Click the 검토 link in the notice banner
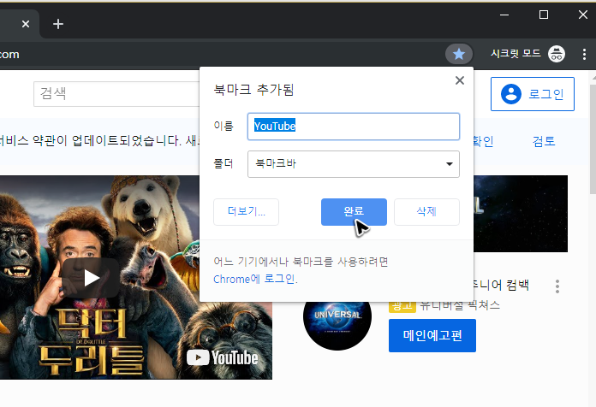The image size is (596, 407). tap(544, 141)
